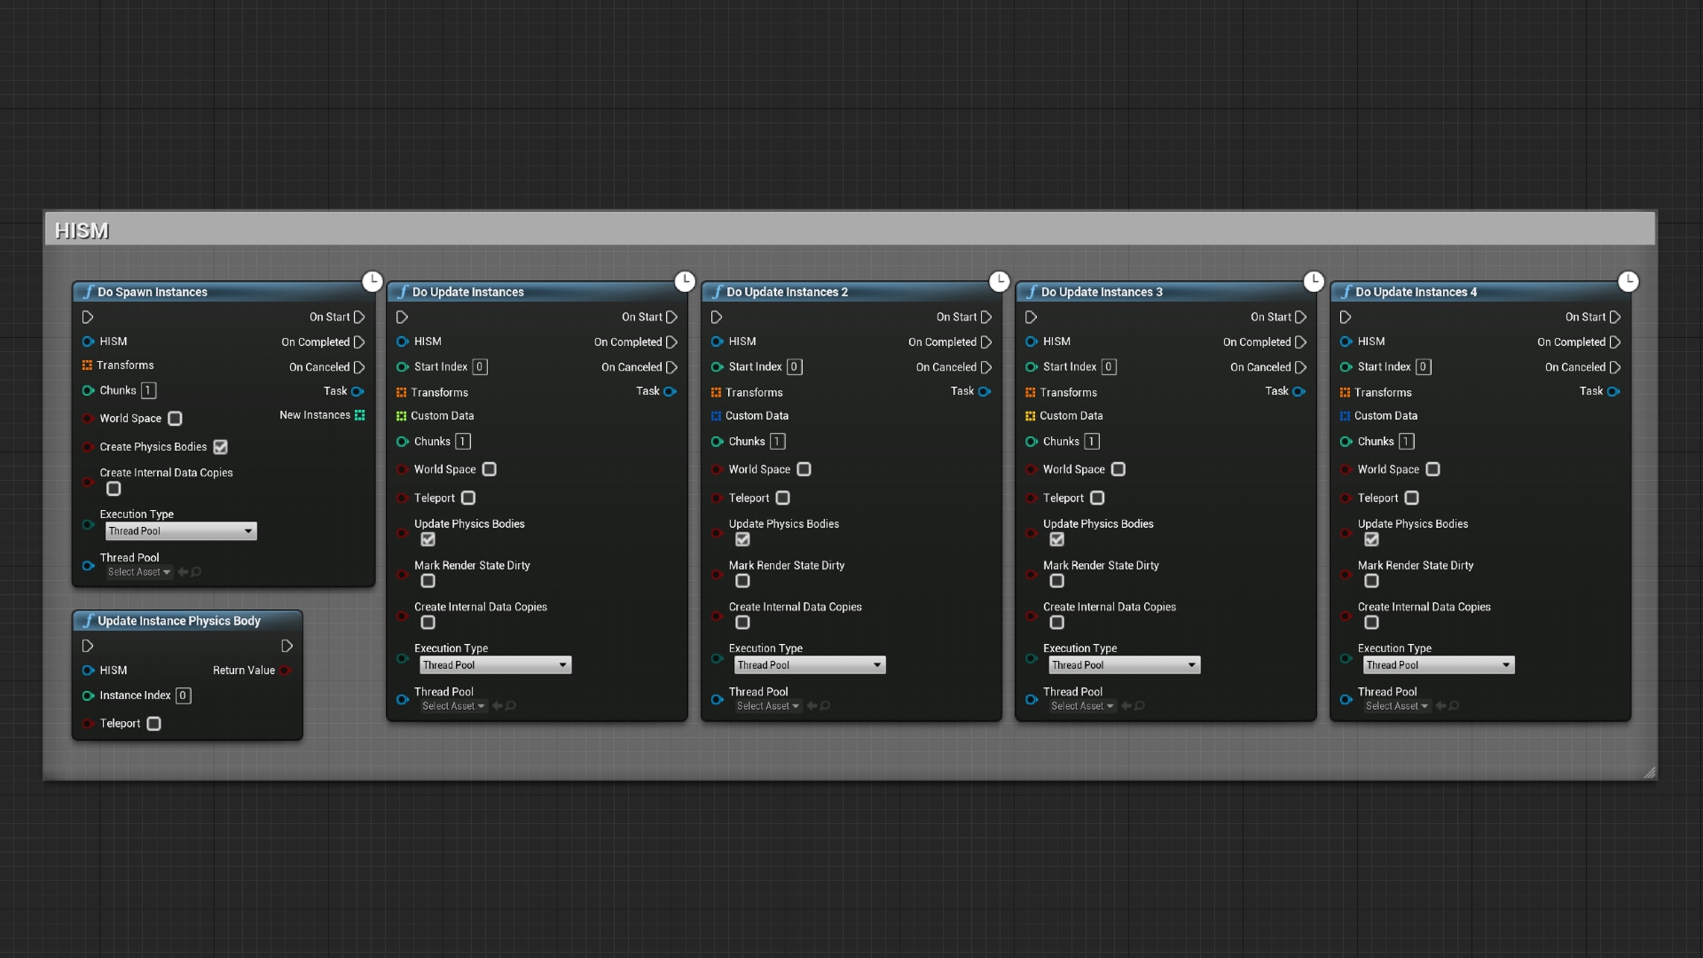Open Execution Type dropdown on Do Update Instances 4
The height and width of the screenshot is (958, 1703).
point(1438,664)
